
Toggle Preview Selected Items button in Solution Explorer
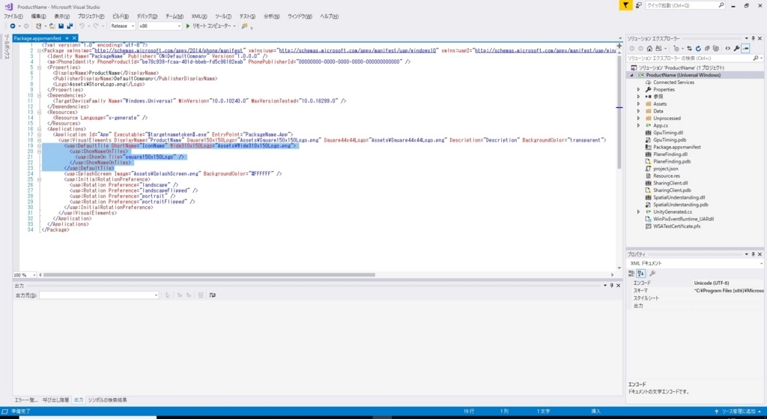745,49
